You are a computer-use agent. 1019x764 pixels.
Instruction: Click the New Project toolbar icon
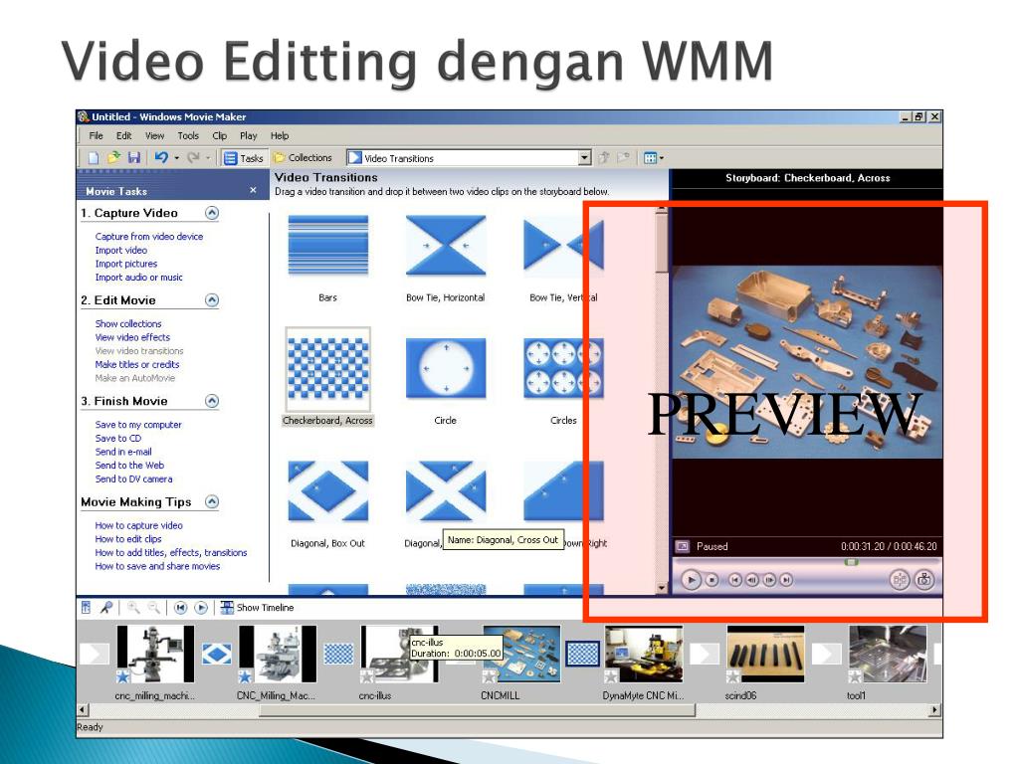[x=94, y=158]
